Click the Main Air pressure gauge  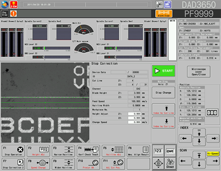[84, 30]
